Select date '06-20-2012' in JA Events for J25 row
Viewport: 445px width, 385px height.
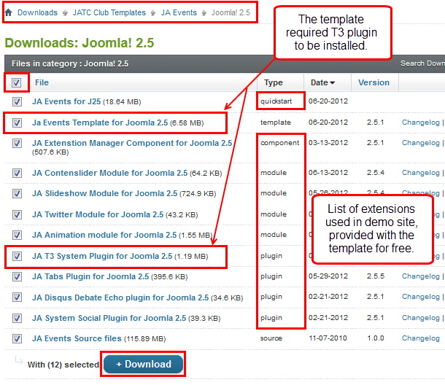point(328,101)
